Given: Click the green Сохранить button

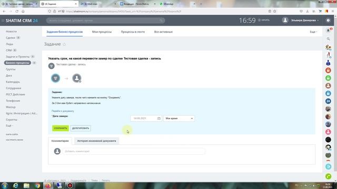Looking at the screenshot, I should point(61,128).
